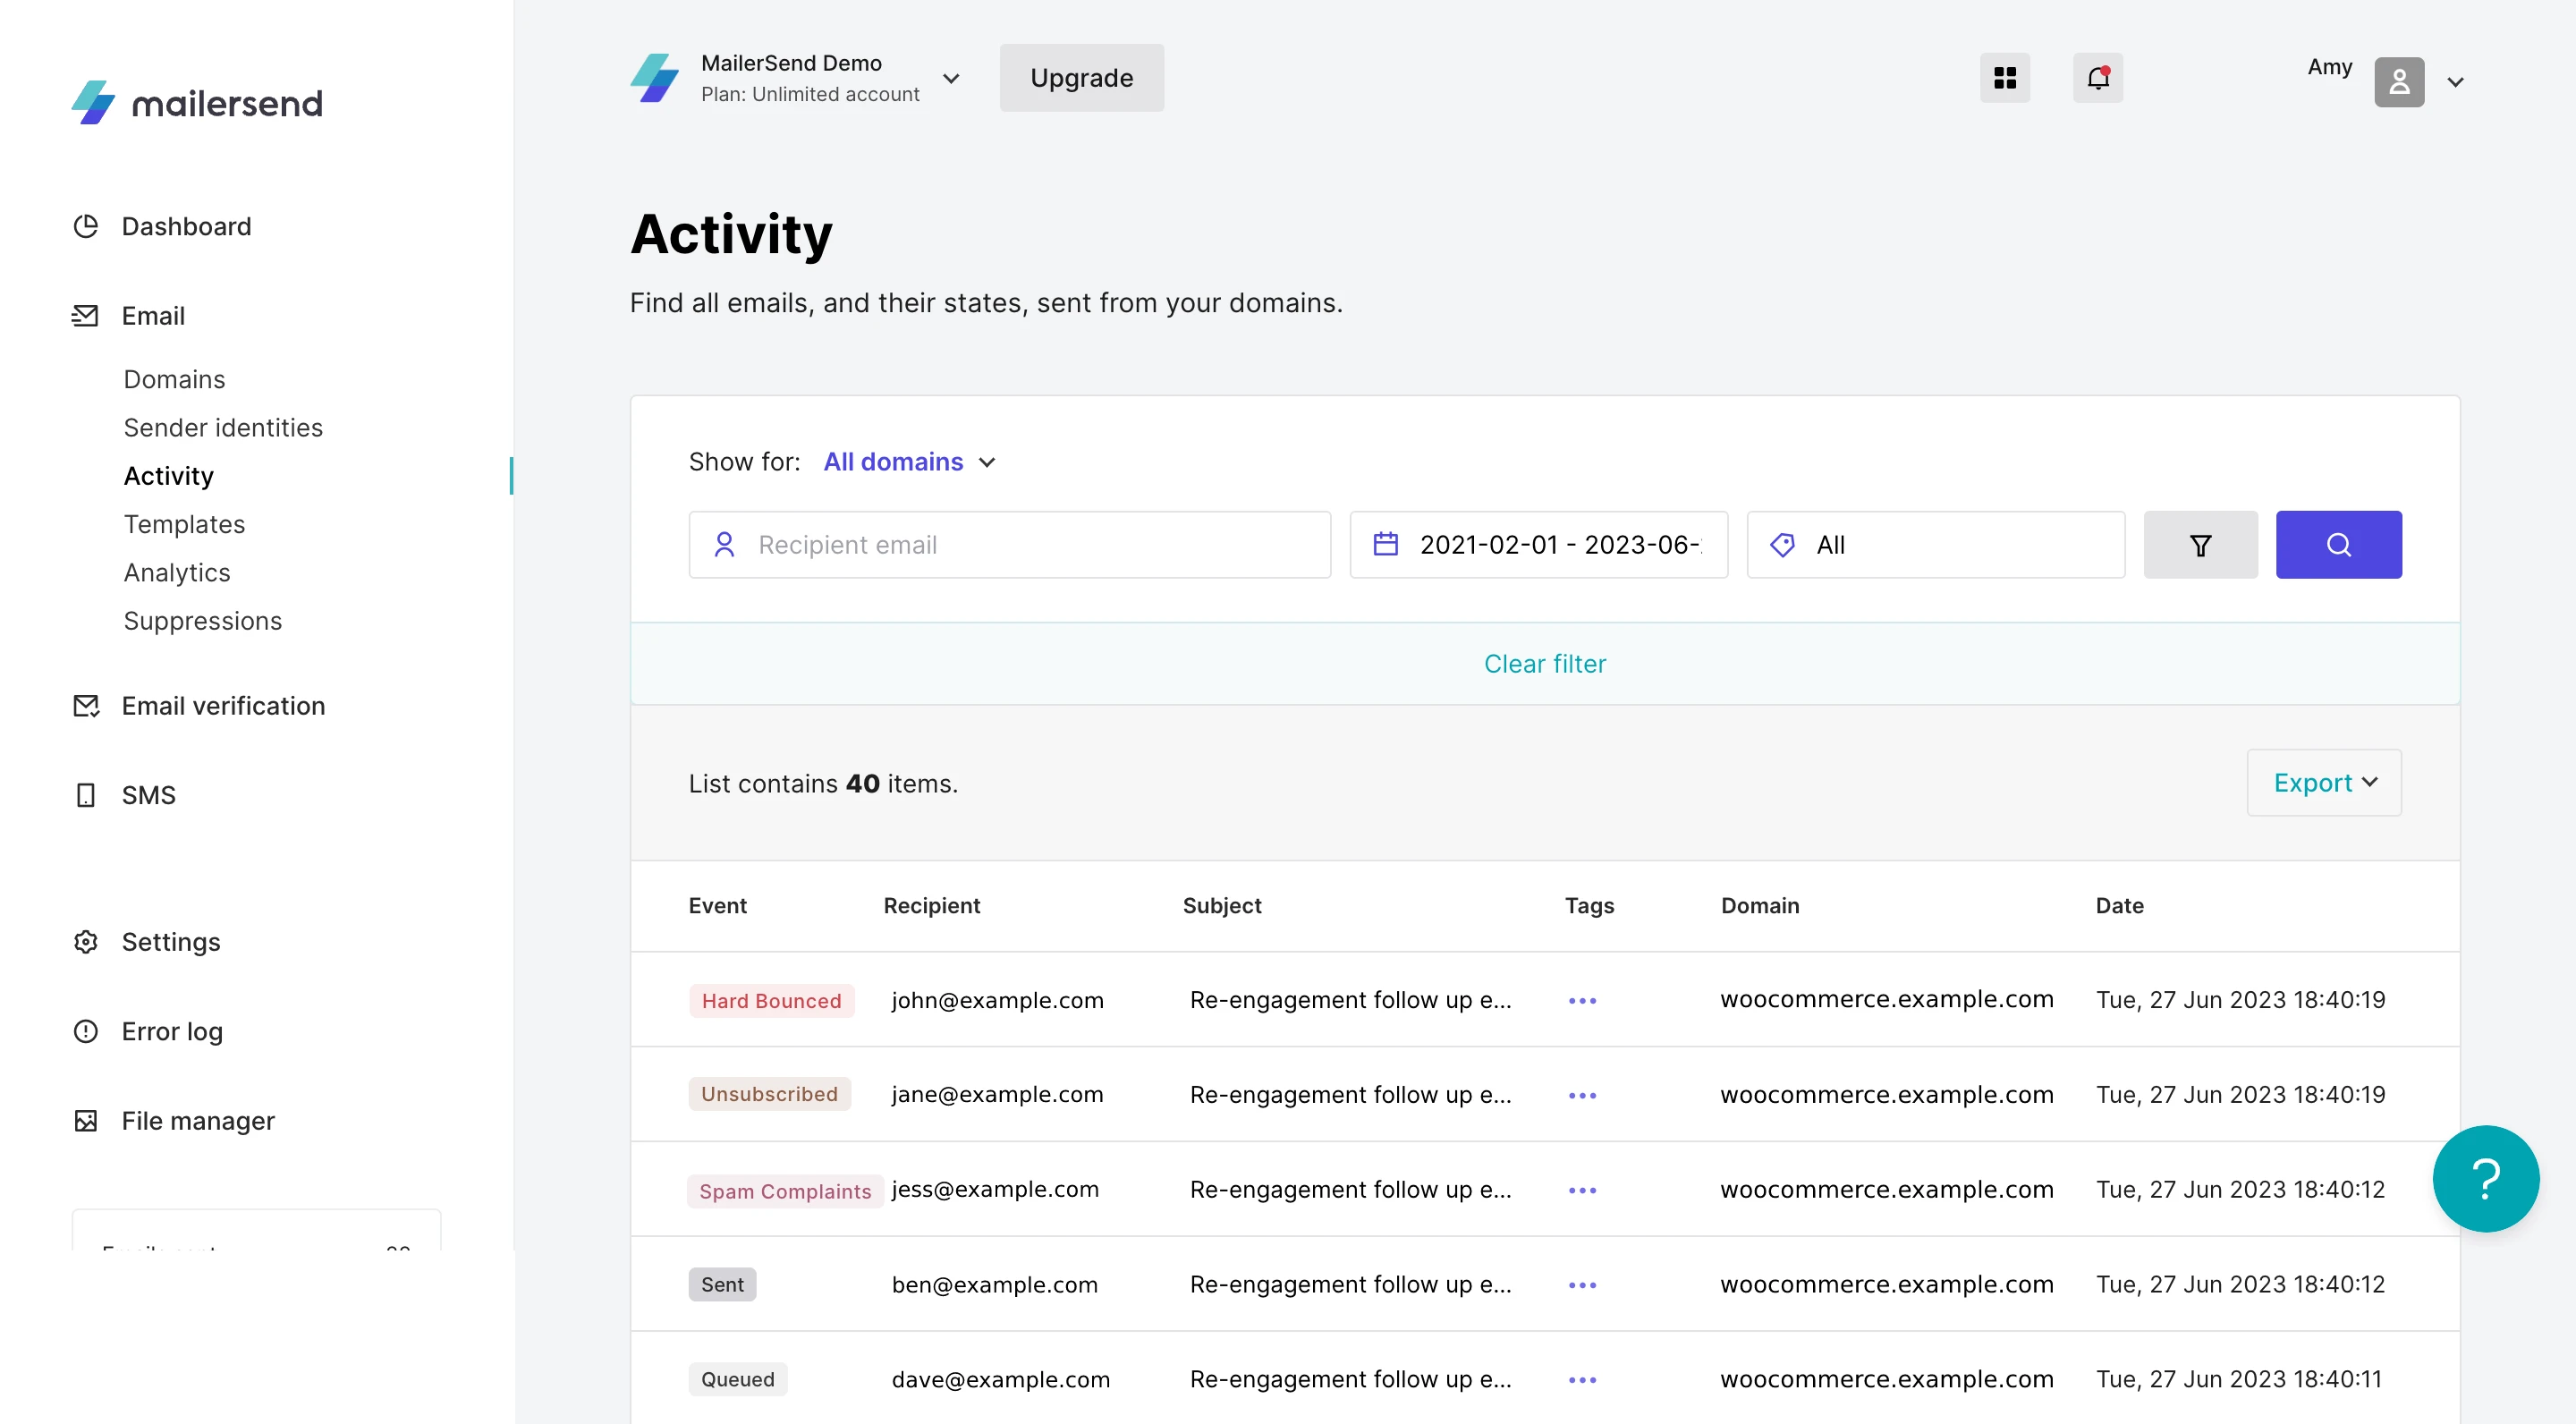Go to Templates in the sidebar
Viewport: 2576px width, 1424px height.
tap(184, 524)
